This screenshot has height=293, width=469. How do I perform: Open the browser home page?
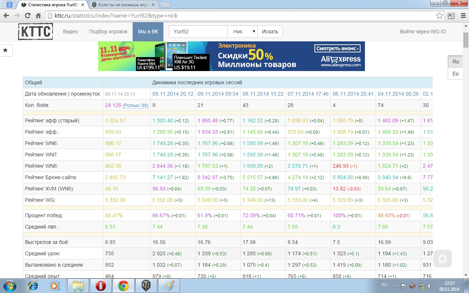tap(38, 16)
